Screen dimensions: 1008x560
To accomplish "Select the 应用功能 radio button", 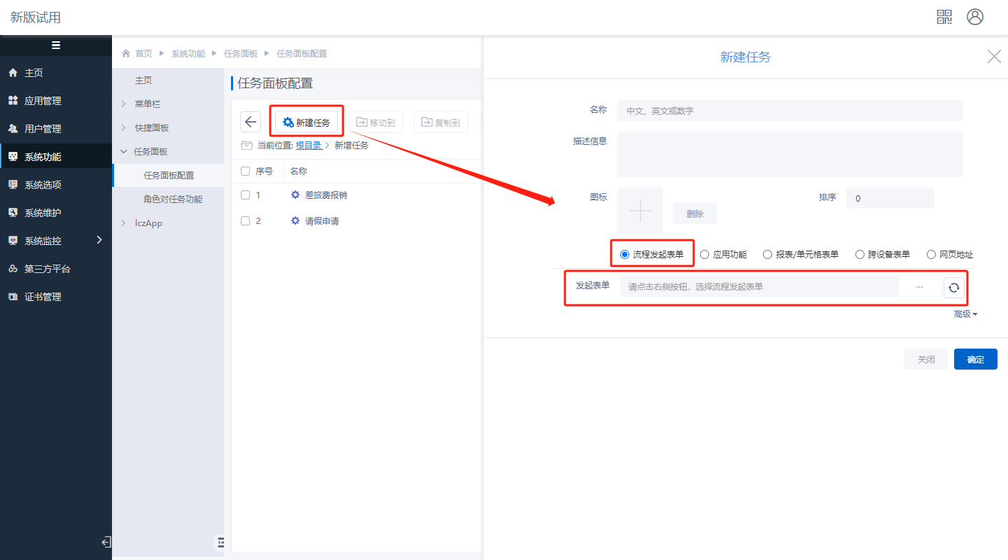I will tap(705, 255).
